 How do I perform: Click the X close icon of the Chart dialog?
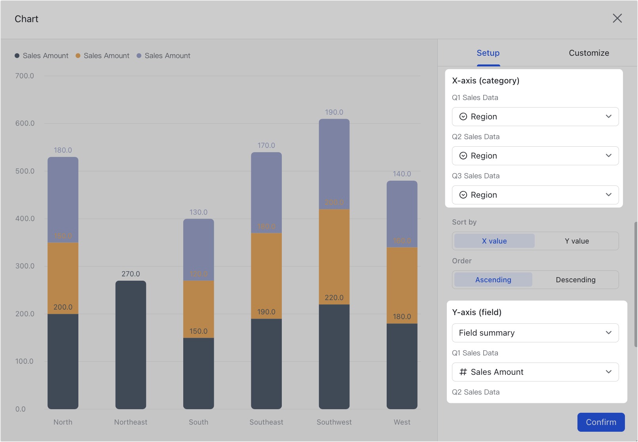pos(617,18)
